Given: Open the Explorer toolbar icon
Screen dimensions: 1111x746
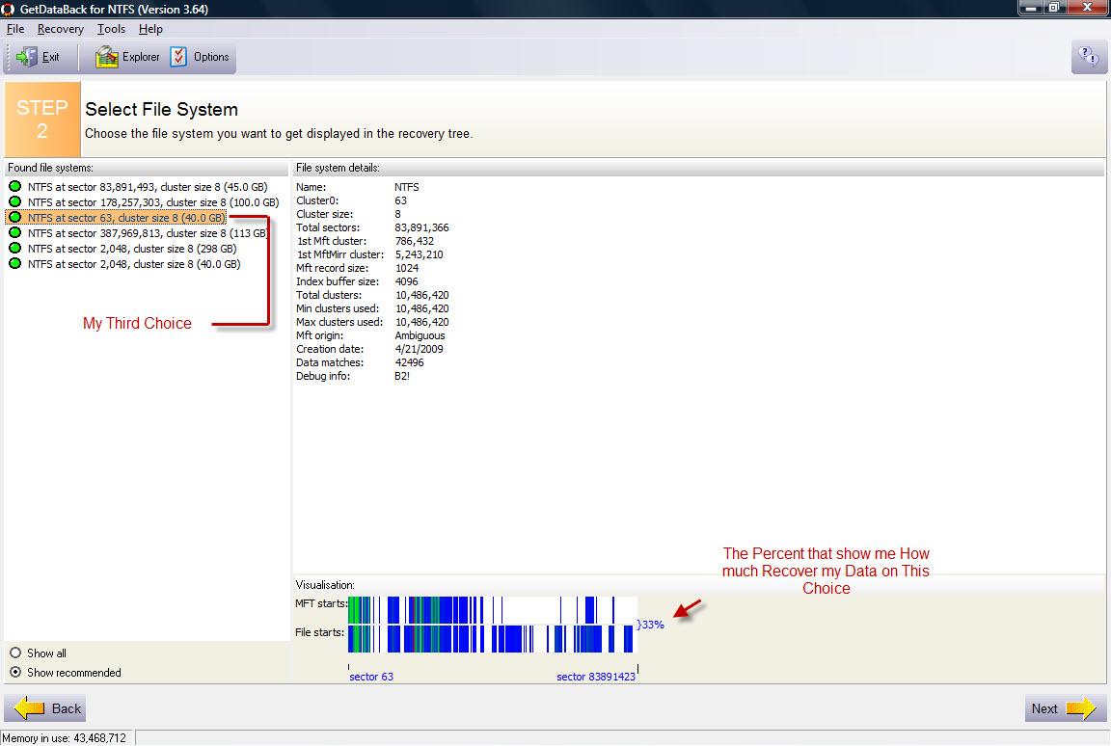Looking at the screenshot, I should coord(106,57).
